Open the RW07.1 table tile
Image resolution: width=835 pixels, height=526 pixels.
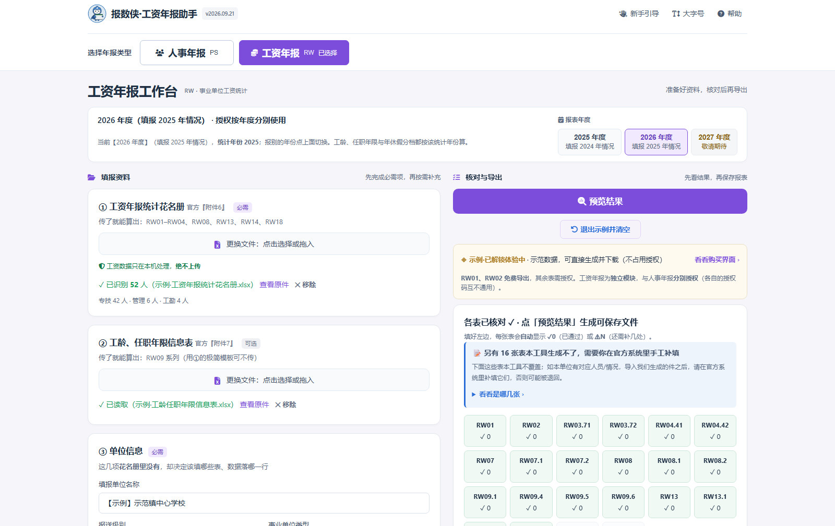(x=531, y=467)
